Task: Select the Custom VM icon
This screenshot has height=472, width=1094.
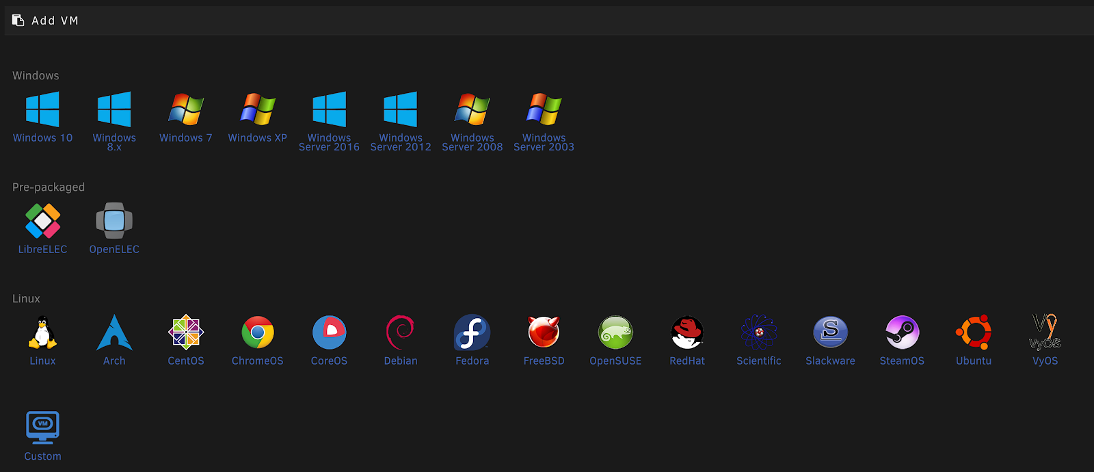Action: (42, 428)
